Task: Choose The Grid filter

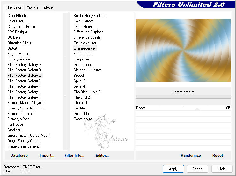Action: [80, 103]
